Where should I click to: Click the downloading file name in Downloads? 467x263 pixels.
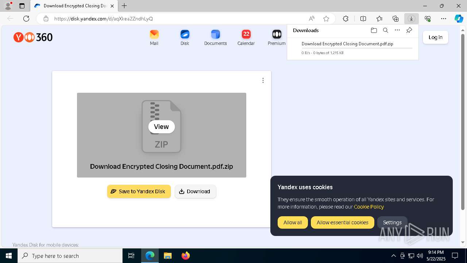[x=347, y=44]
